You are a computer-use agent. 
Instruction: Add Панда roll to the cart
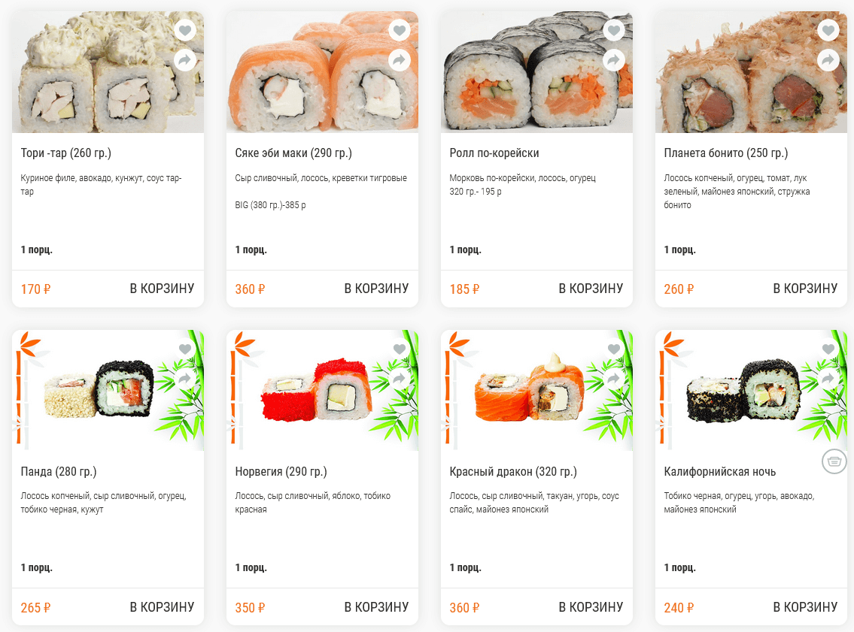click(x=162, y=607)
